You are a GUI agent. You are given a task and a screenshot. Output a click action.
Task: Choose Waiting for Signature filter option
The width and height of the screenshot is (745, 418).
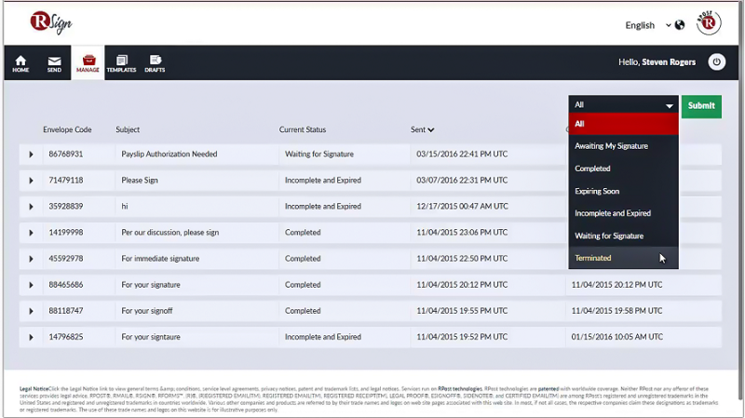point(623,236)
